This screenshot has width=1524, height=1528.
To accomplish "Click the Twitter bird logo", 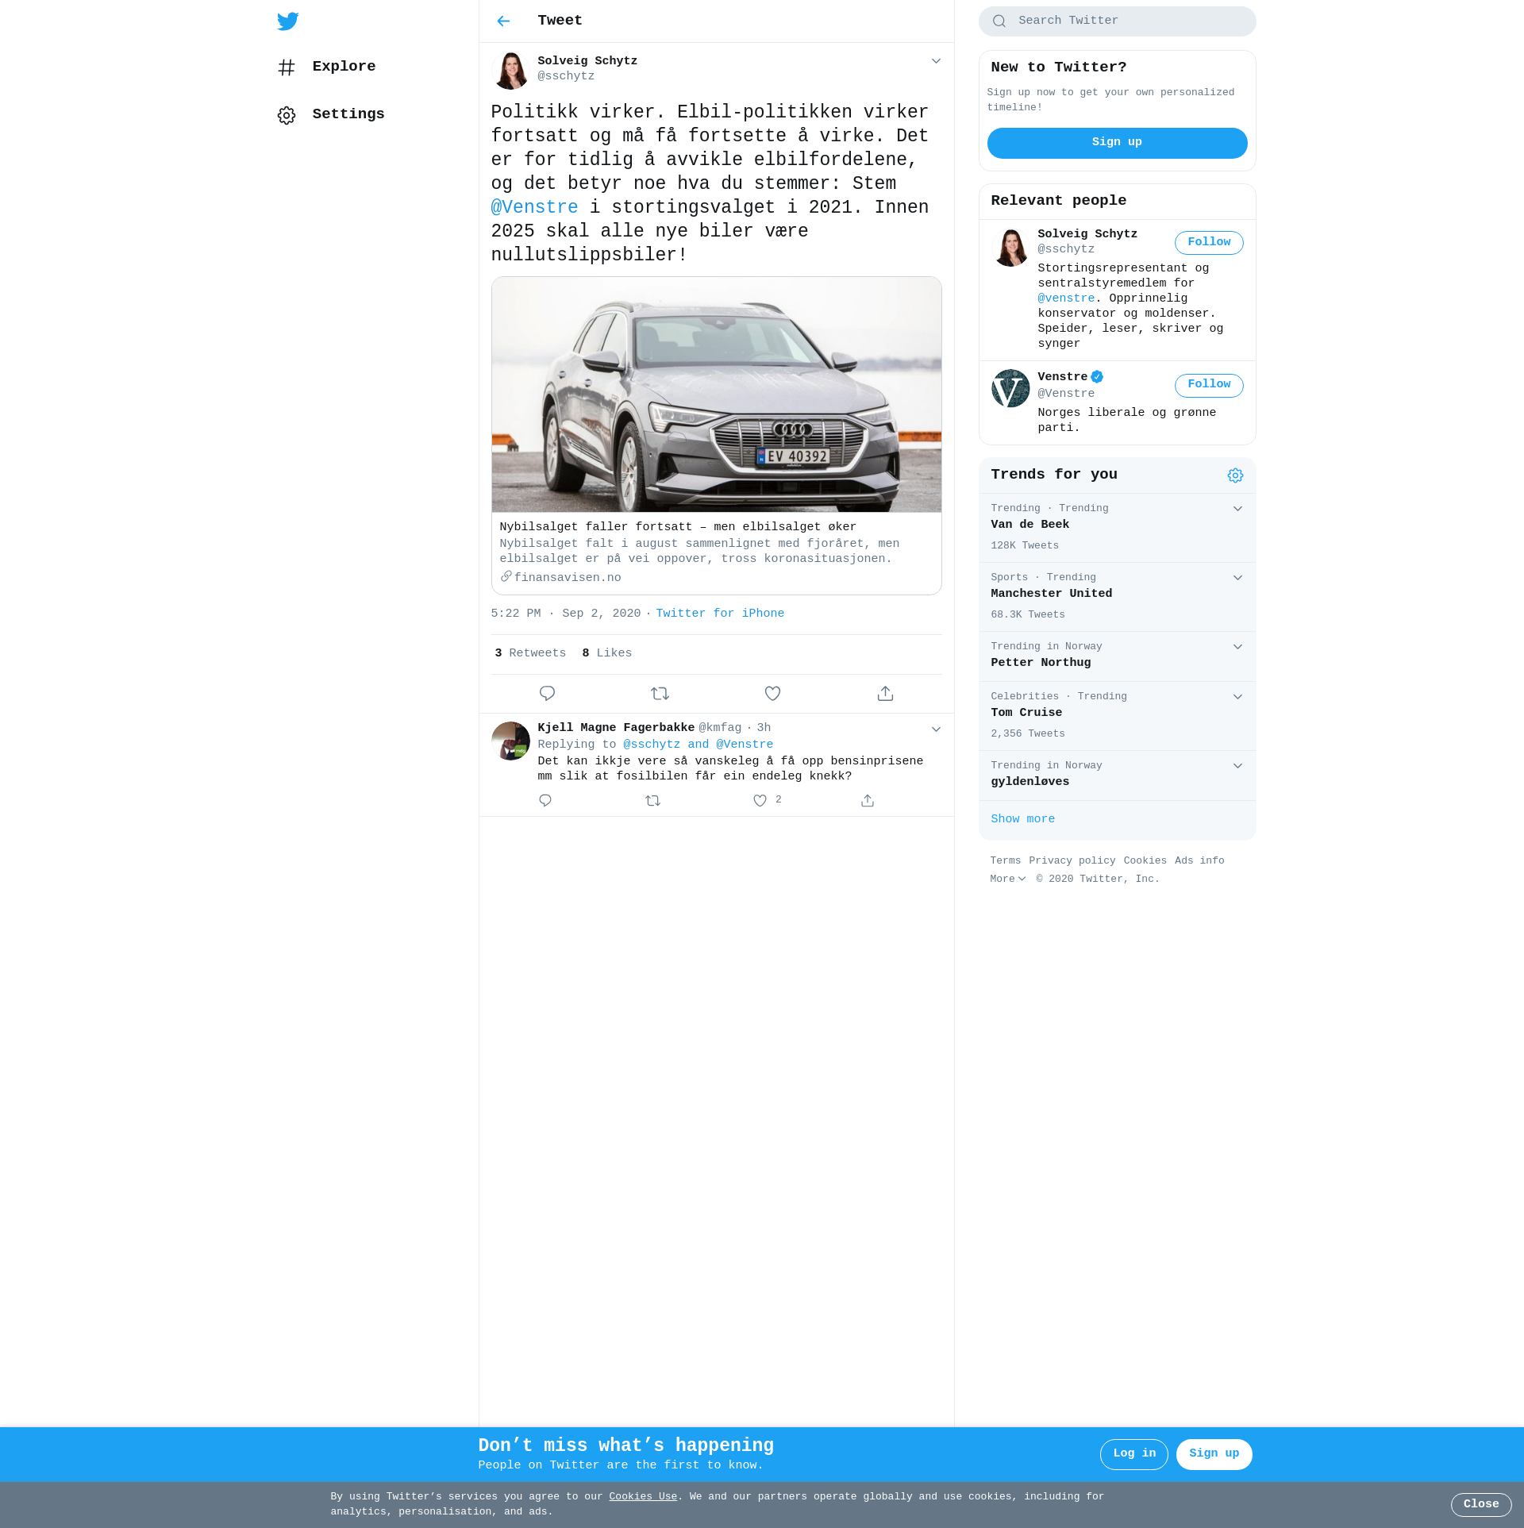I will [x=288, y=21].
